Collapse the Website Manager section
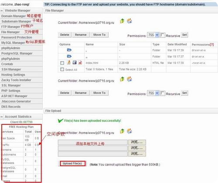Screen dimensions: 218x183 click(x=2, y=11)
